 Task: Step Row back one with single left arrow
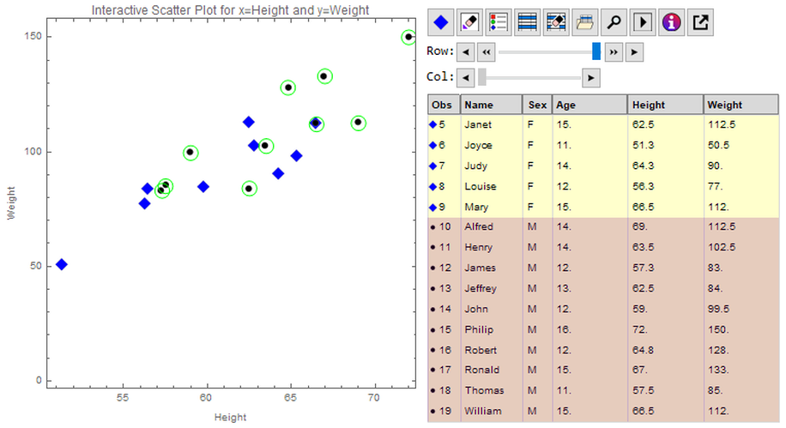pyautogui.click(x=466, y=52)
